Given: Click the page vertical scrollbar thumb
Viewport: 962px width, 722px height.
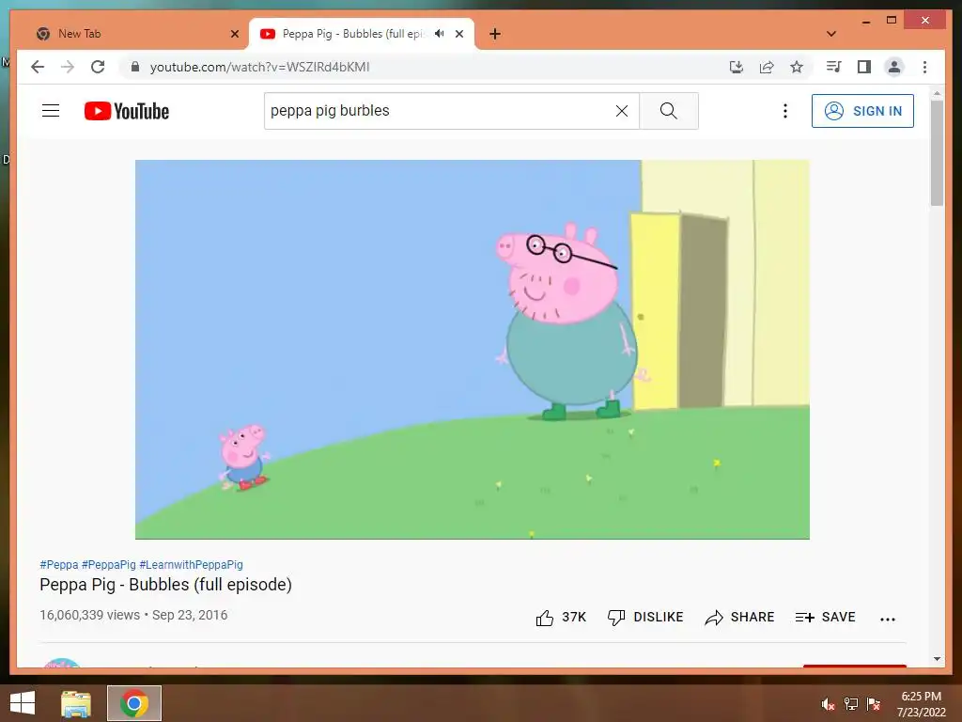Looking at the screenshot, I should [x=937, y=153].
